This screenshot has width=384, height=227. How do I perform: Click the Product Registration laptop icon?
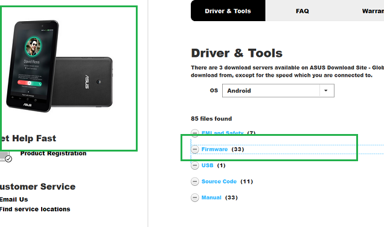(x=5, y=157)
